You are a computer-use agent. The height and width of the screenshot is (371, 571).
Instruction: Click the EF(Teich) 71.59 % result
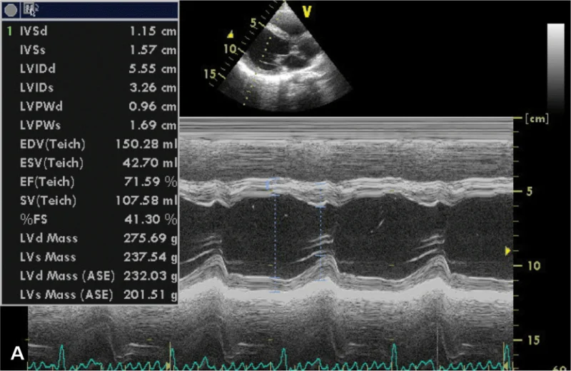(x=151, y=182)
